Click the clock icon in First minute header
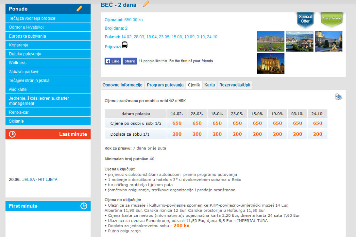This screenshot has height=237, width=356. click(x=83, y=206)
